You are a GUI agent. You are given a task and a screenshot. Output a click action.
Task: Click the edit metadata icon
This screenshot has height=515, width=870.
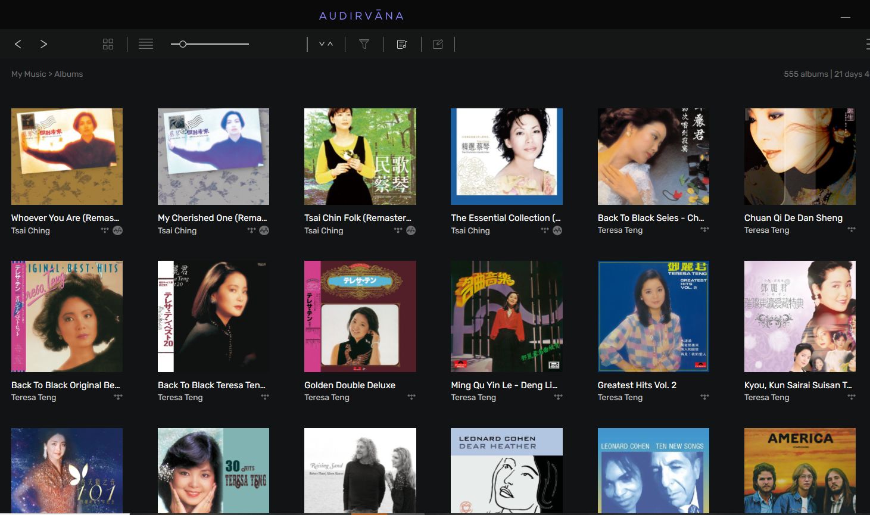pos(438,44)
